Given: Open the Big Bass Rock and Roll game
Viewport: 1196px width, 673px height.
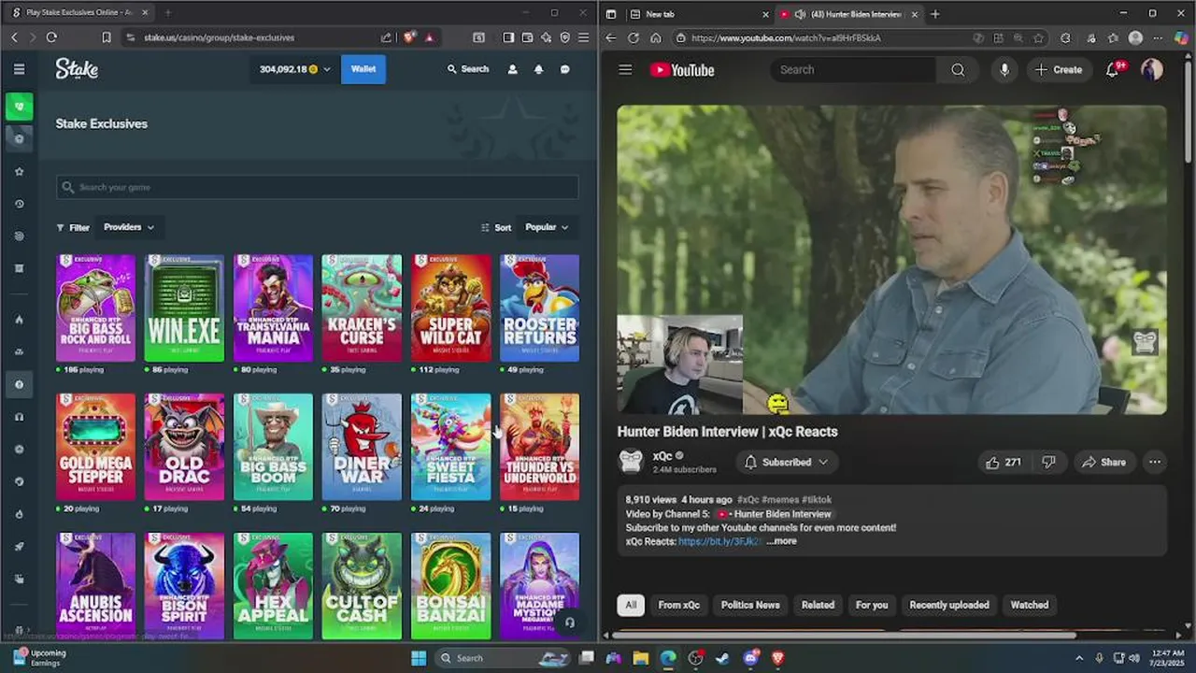Looking at the screenshot, I should pyautogui.click(x=95, y=308).
